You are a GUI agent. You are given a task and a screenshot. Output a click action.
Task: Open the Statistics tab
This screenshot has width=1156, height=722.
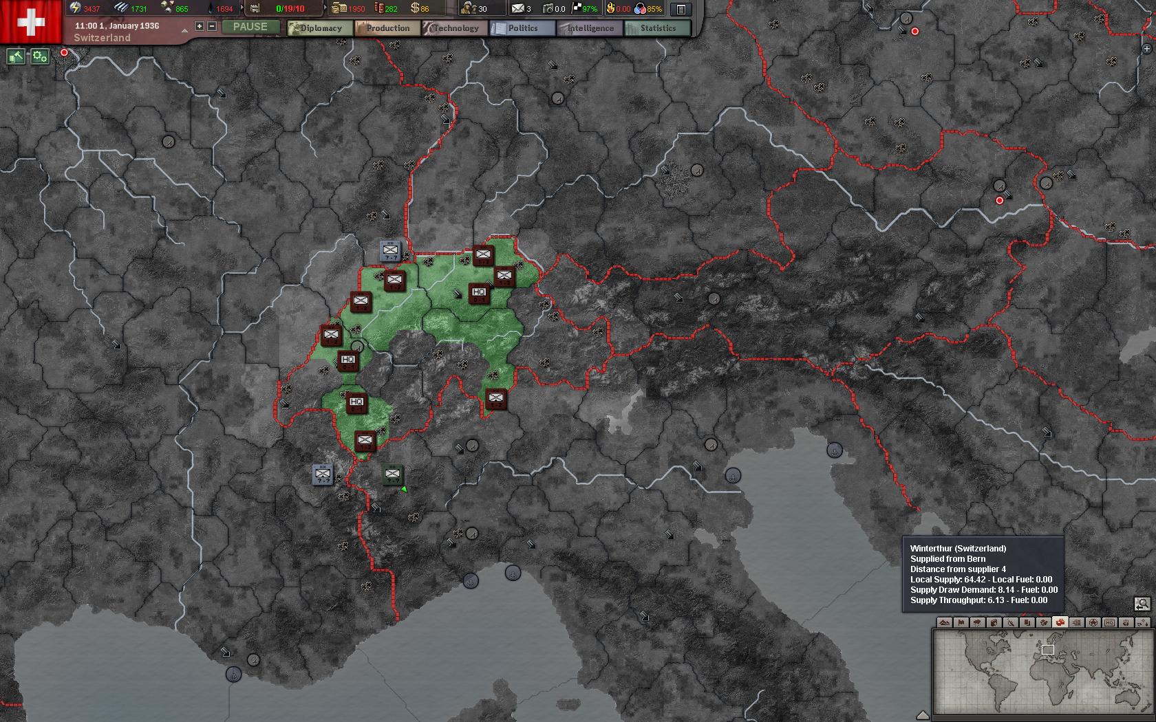point(657,28)
